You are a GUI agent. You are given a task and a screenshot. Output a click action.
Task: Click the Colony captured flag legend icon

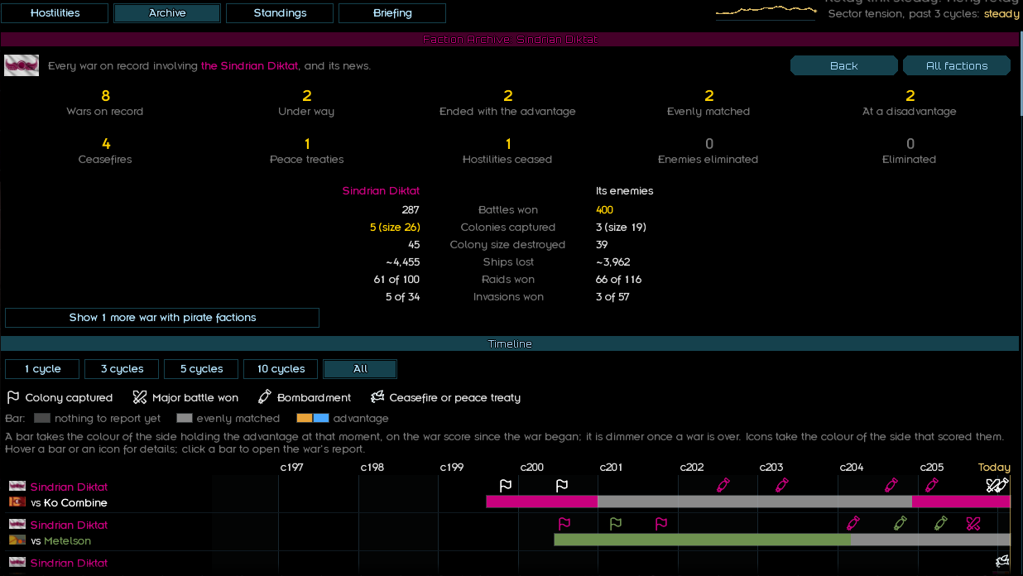(x=13, y=397)
